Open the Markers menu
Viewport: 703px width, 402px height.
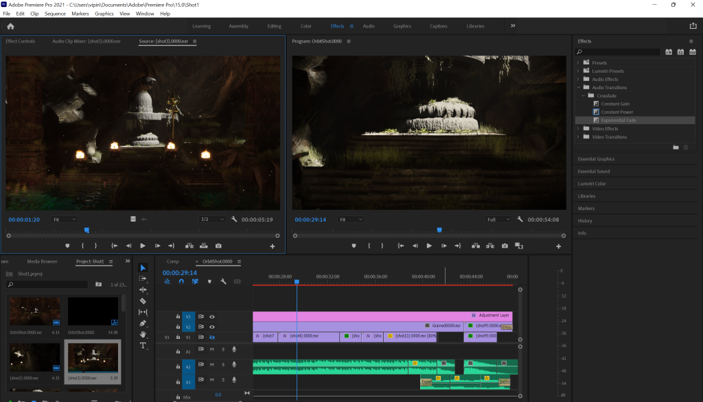click(80, 14)
